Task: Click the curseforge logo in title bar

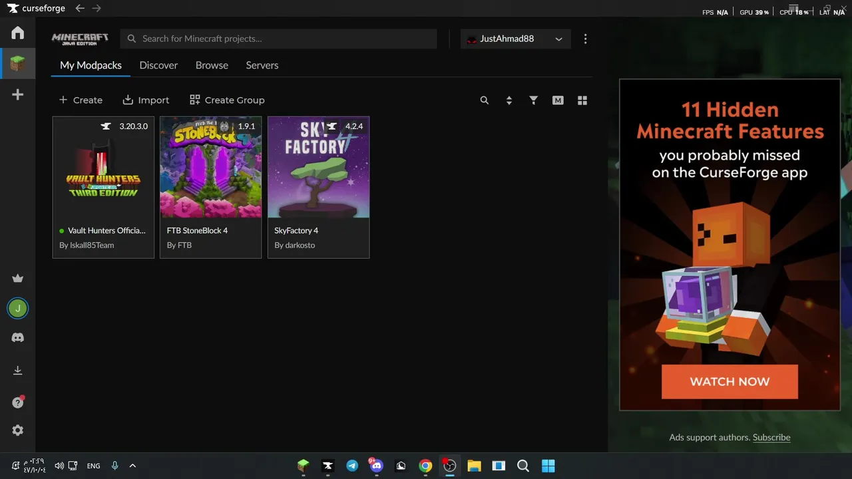Action: click(36, 9)
